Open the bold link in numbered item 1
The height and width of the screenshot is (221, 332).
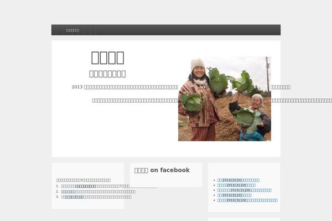86,186
